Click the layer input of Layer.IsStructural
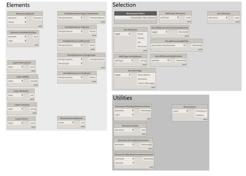This screenshot has width=246, height=176. 15,67
